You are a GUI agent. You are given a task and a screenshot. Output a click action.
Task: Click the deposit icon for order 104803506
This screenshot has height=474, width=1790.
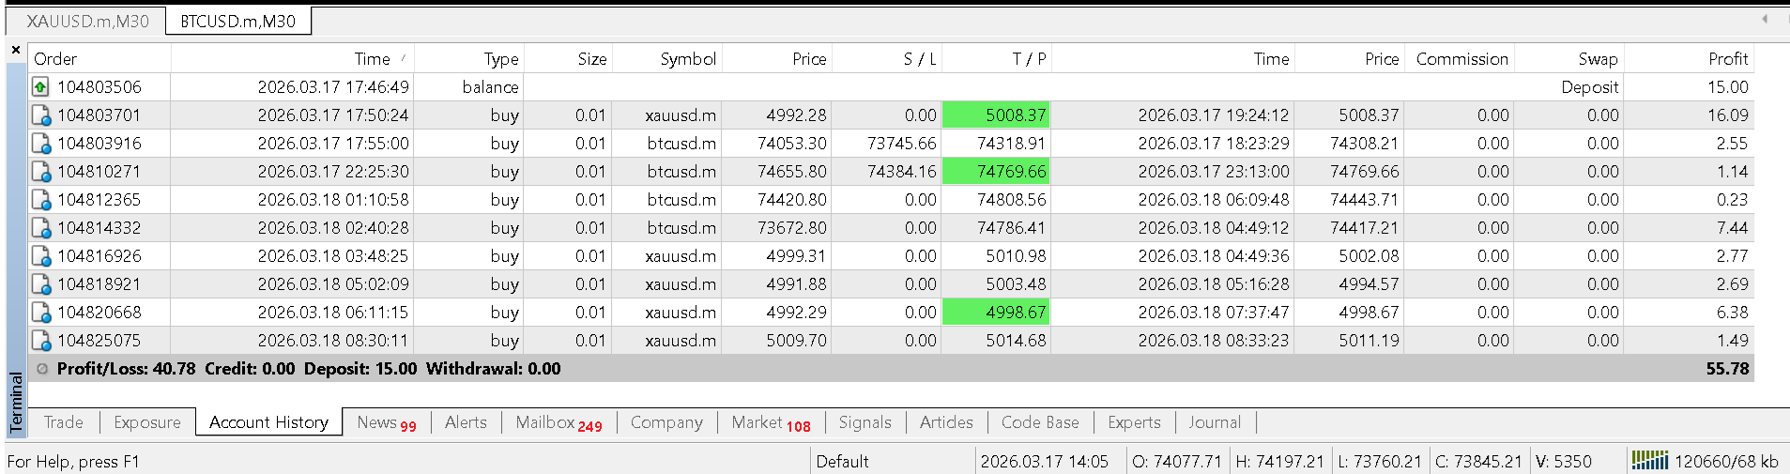[40, 87]
